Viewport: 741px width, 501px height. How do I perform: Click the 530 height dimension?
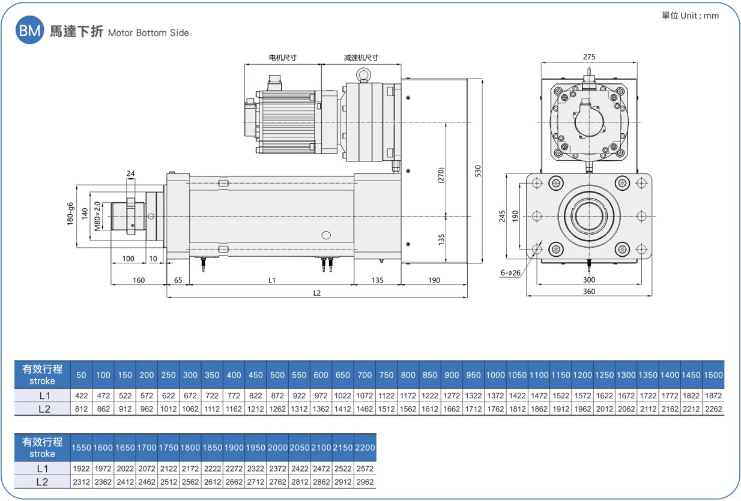pyautogui.click(x=478, y=171)
